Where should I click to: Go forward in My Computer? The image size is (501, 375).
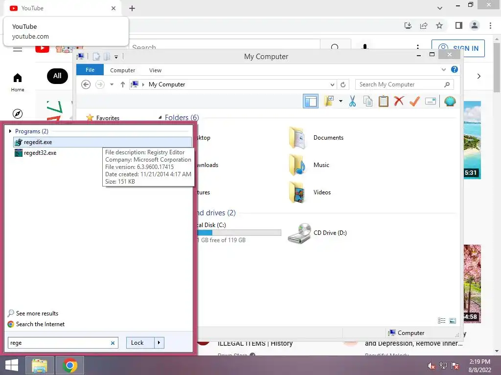[100, 84]
